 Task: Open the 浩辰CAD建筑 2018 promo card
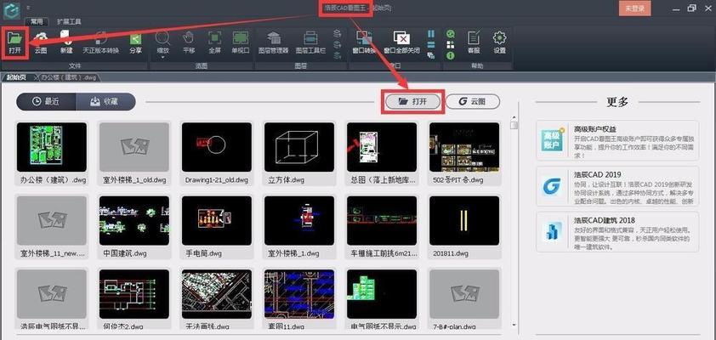coord(617,232)
